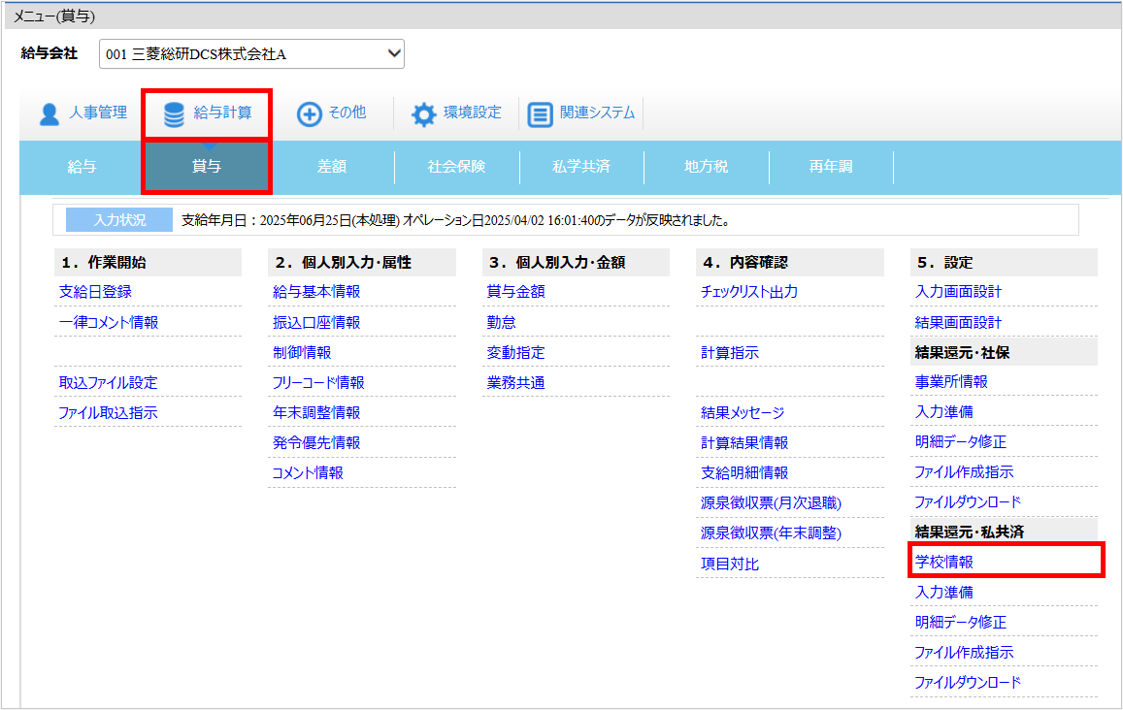Open the 項目対比 link
1123x710 pixels.
click(730, 564)
